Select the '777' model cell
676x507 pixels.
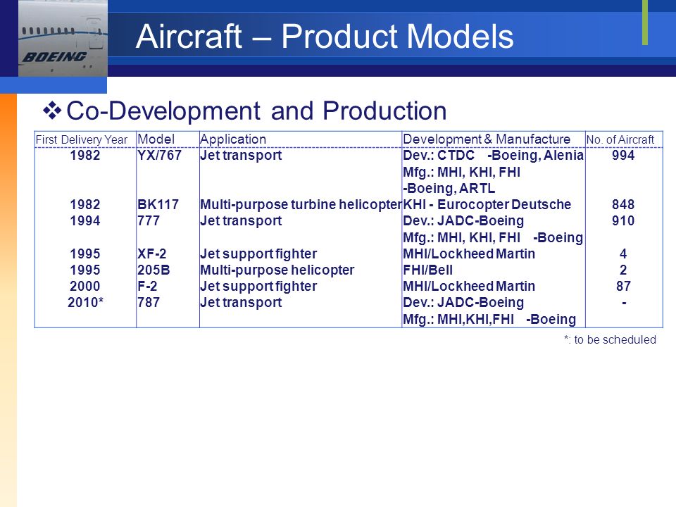pos(149,220)
